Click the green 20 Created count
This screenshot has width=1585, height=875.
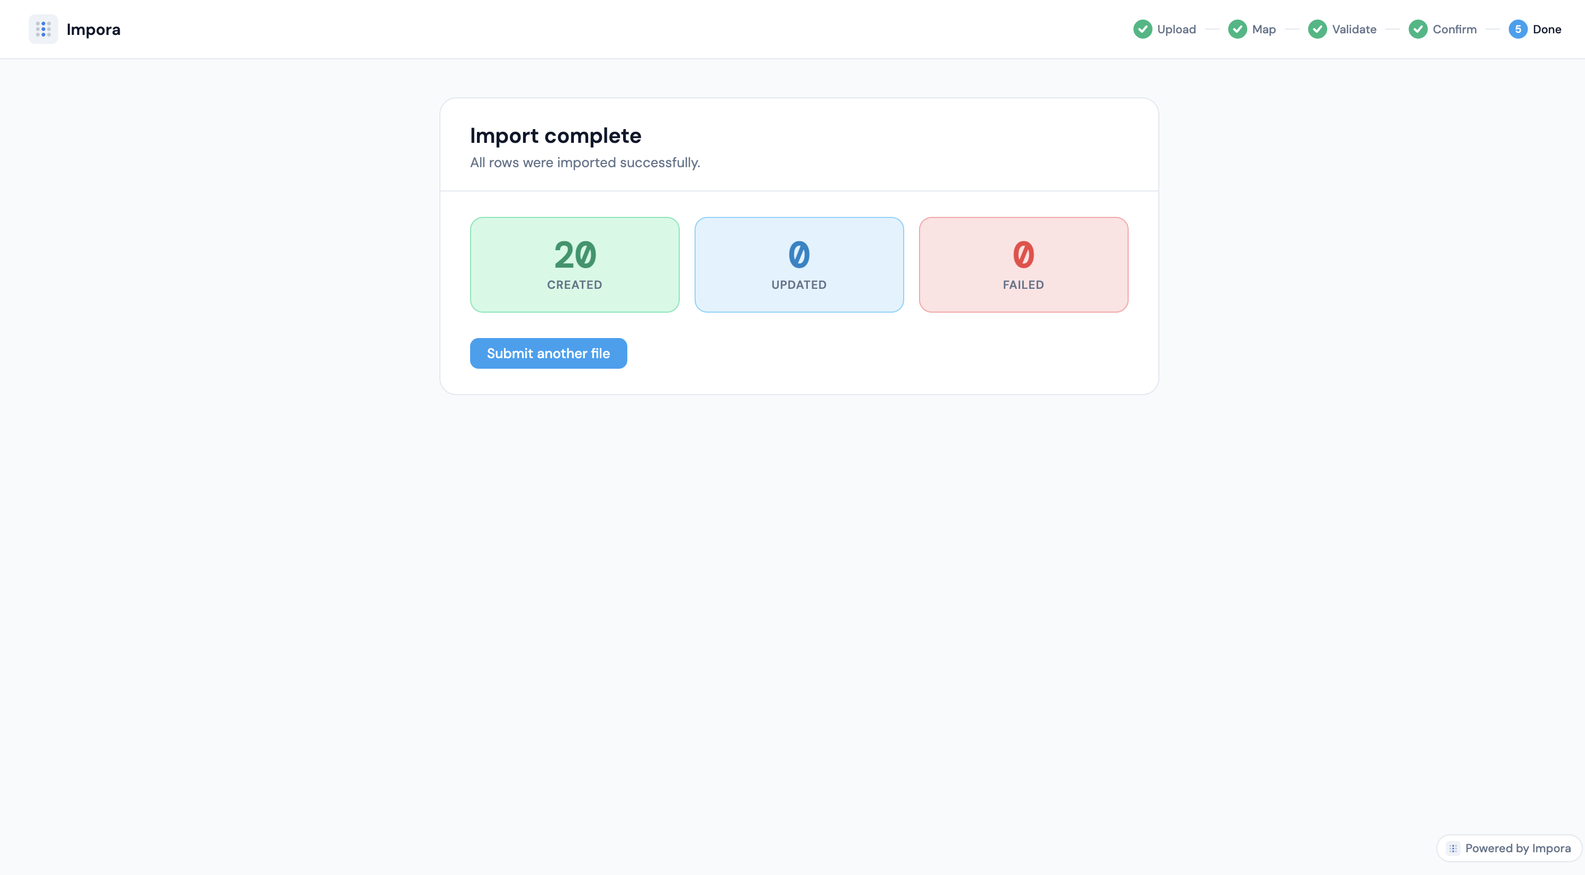575,254
